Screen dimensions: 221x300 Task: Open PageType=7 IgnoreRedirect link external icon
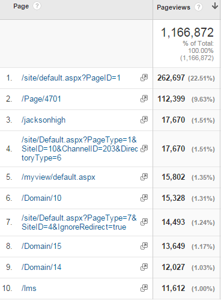pyautogui.click(x=144, y=222)
